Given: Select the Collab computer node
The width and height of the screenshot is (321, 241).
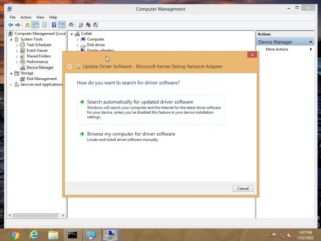Looking at the screenshot, I should [87, 33].
